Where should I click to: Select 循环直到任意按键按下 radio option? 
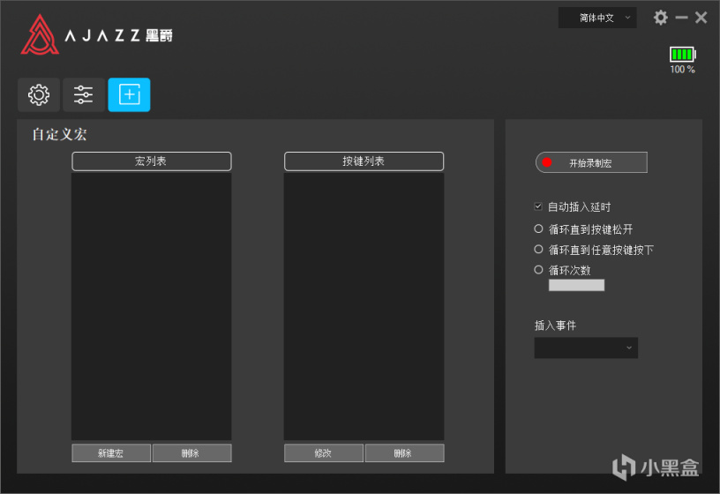[538, 250]
